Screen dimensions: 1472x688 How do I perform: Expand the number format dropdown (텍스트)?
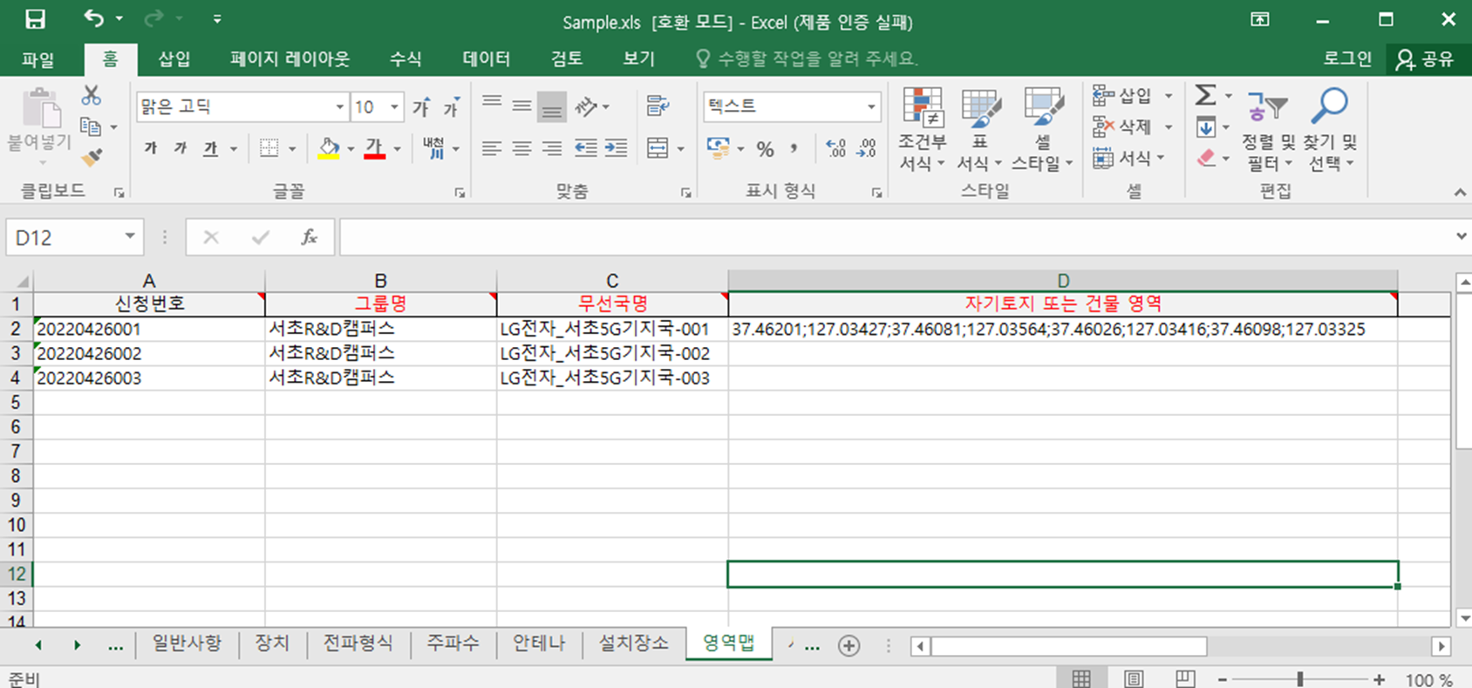[870, 107]
